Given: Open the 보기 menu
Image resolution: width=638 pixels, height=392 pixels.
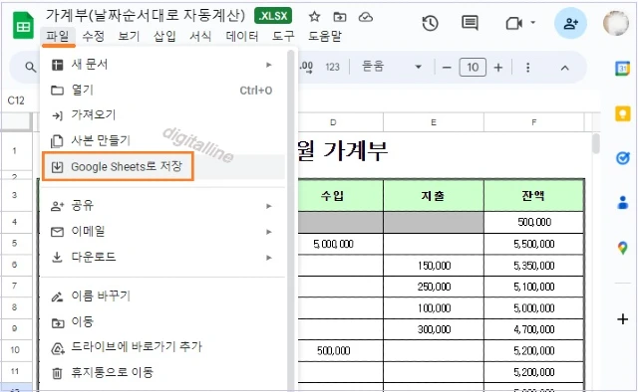Looking at the screenshot, I should [129, 37].
